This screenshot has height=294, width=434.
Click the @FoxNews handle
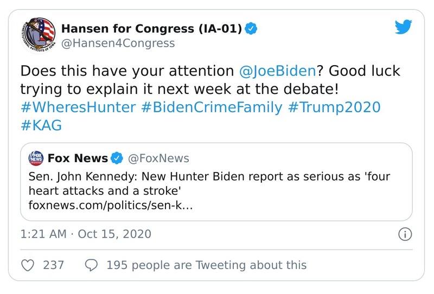point(158,158)
